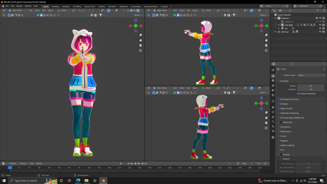Image resolution: width=327 pixels, height=184 pixels.
Task: Click the Blender logo menu icon
Action: pyautogui.click(x=3, y=6)
